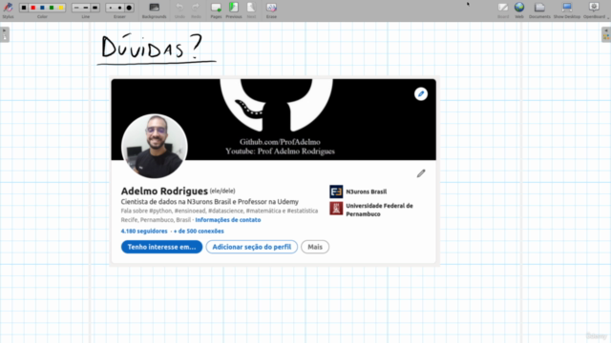
Task: Click 'Fala sobre #python' hashtags line
Action: (220, 211)
